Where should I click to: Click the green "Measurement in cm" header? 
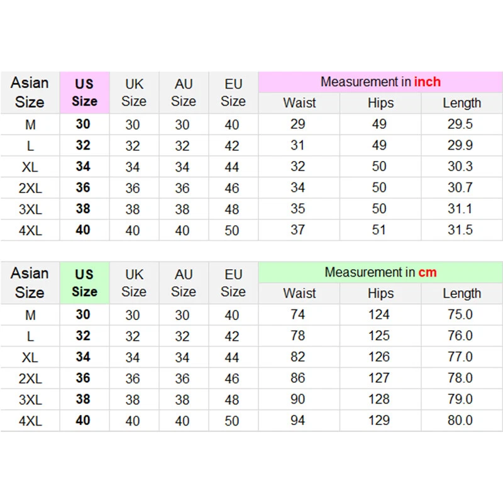click(380, 272)
